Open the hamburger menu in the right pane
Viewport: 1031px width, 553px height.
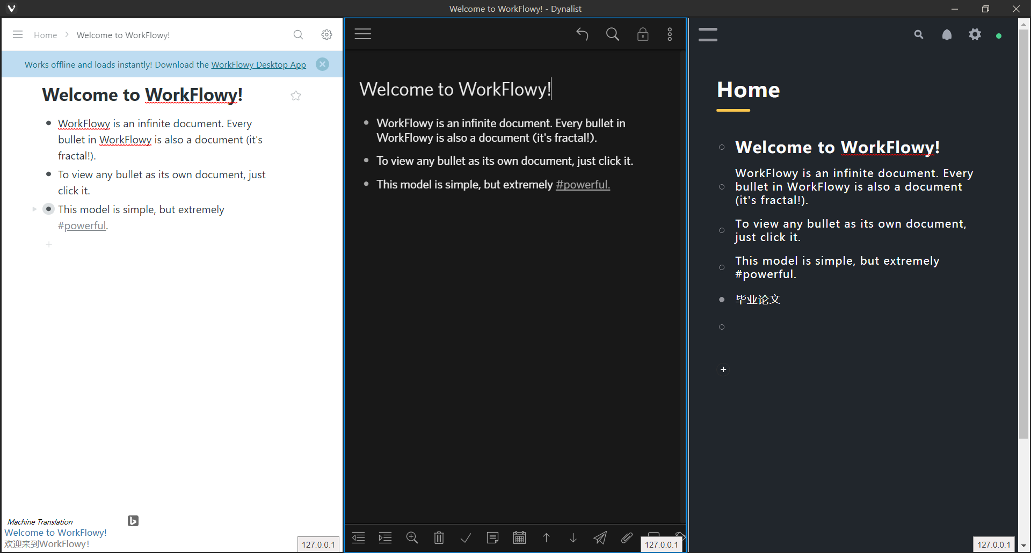pos(708,35)
